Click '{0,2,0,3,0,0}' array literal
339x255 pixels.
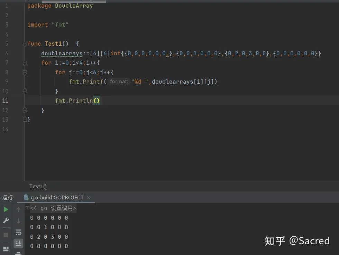coord(247,53)
